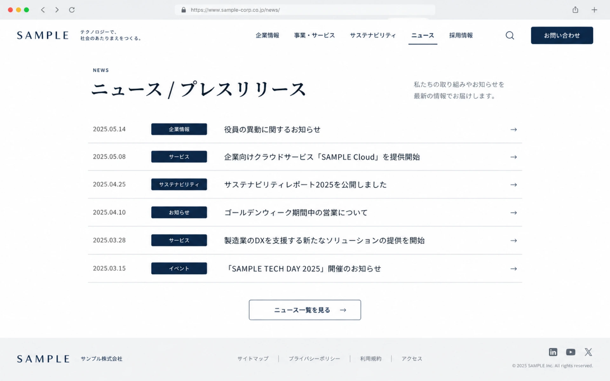Screen dimensions: 610x381
Task: Click the SAMPLE logo in the header
Action: [x=43, y=35]
